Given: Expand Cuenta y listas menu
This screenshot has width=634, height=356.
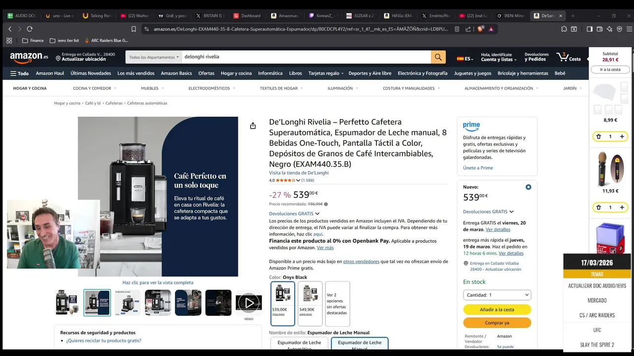Looking at the screenshot, I should (499, 57).
